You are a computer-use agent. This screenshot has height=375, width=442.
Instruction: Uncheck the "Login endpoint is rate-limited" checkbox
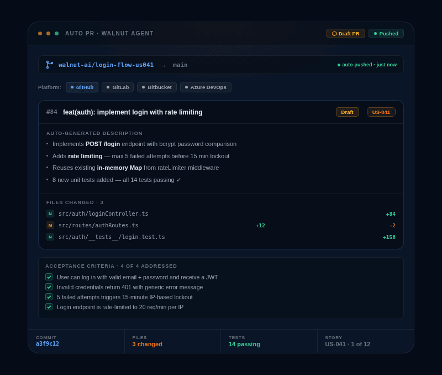click(x=49, y=307)
